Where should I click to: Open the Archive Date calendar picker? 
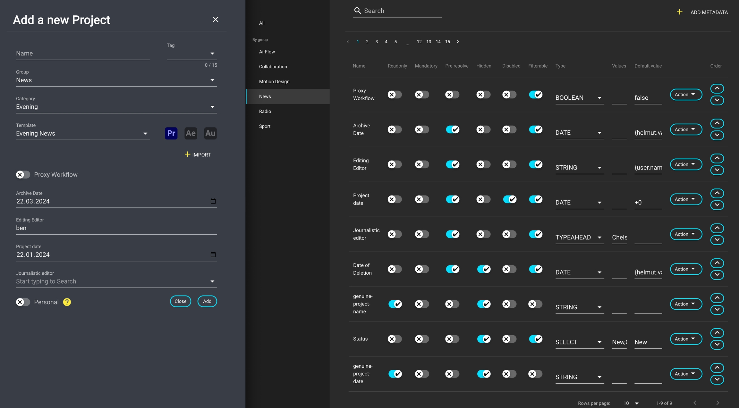213,201
